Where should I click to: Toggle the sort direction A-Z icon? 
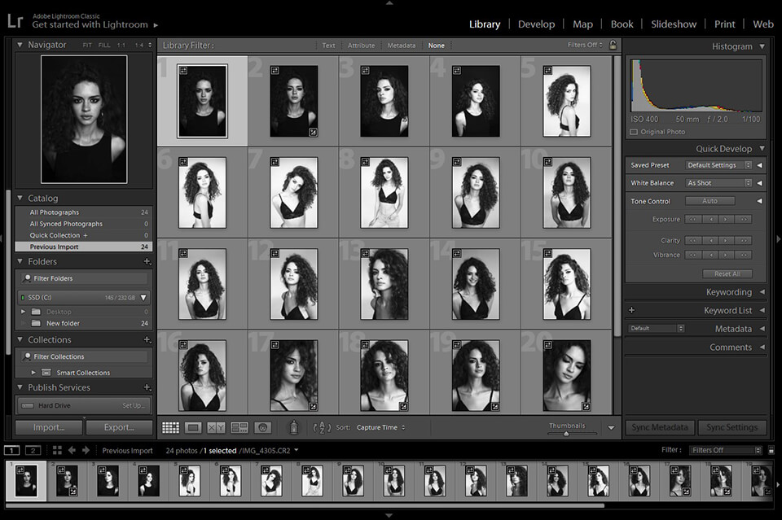(321, 427)
